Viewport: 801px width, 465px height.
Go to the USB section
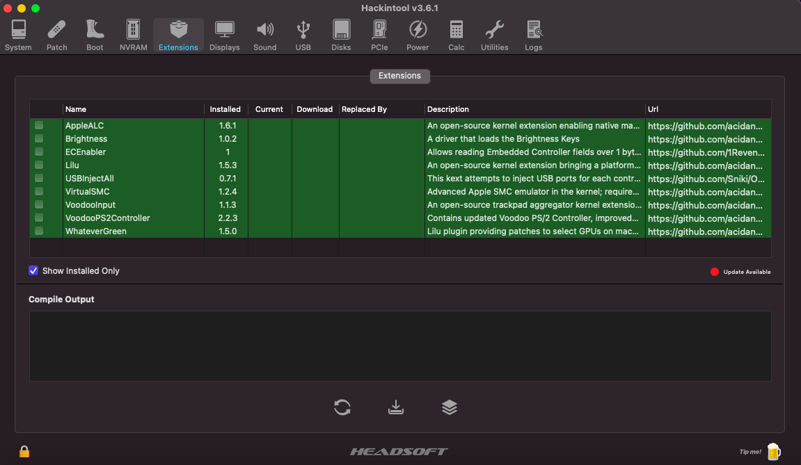click(303, 35)
